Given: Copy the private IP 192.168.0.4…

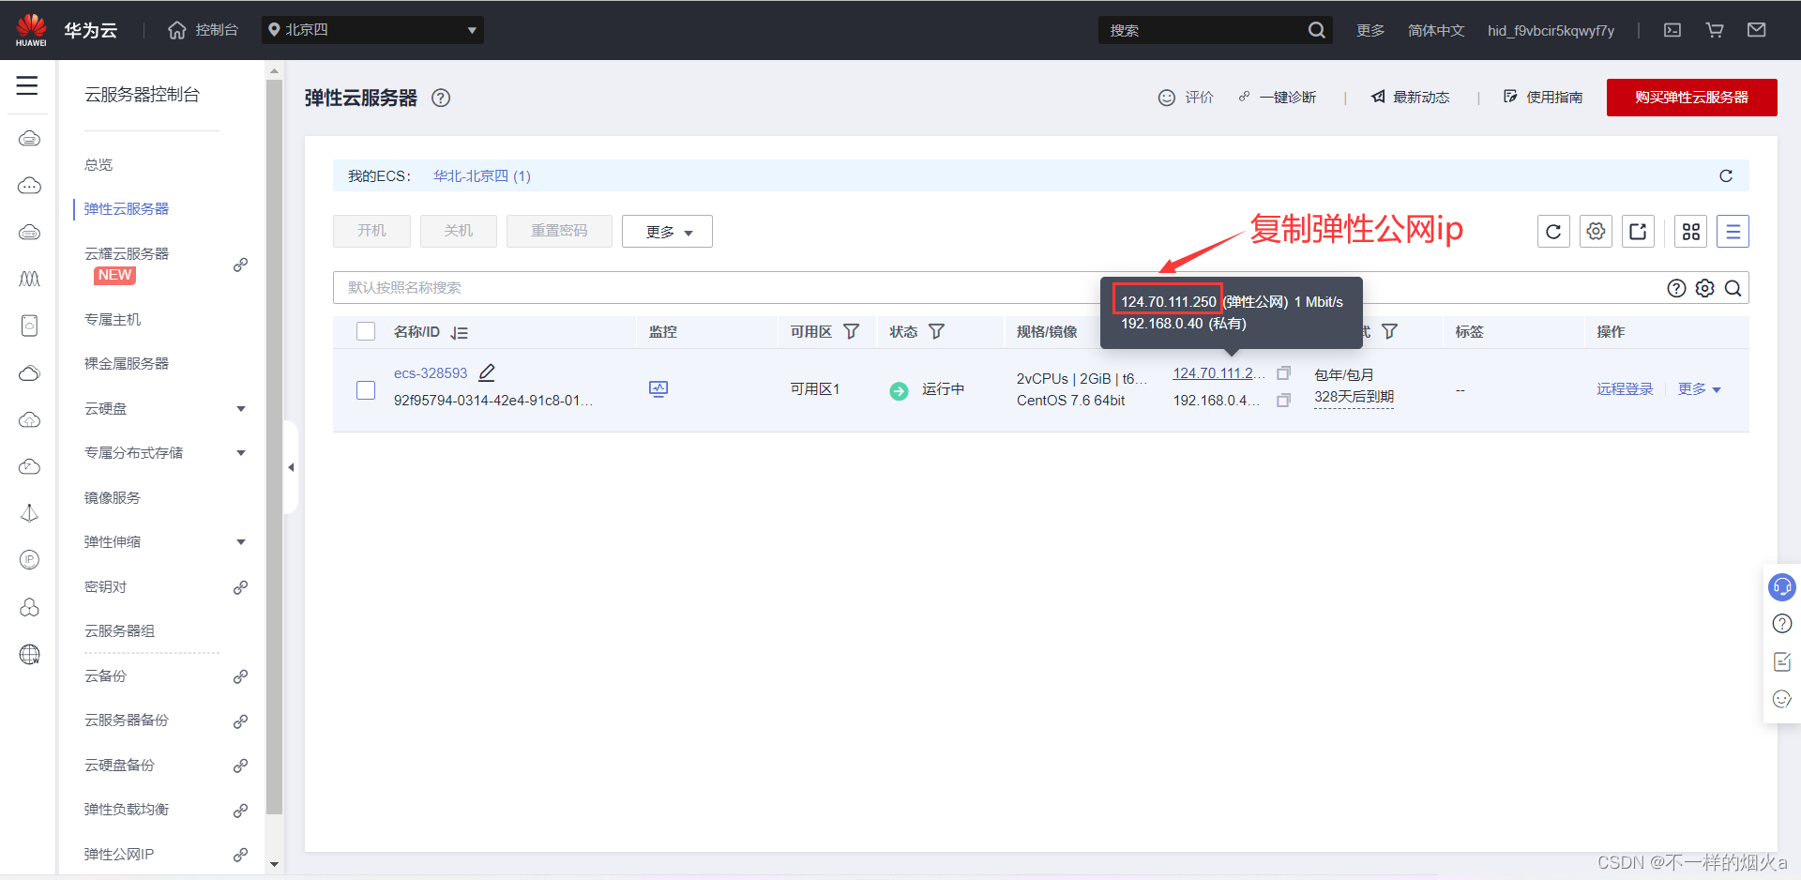Looking at the screenshot, I should point(1284,401).
